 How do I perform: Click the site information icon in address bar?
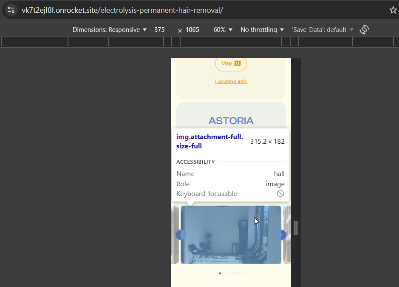pos(11,10)
